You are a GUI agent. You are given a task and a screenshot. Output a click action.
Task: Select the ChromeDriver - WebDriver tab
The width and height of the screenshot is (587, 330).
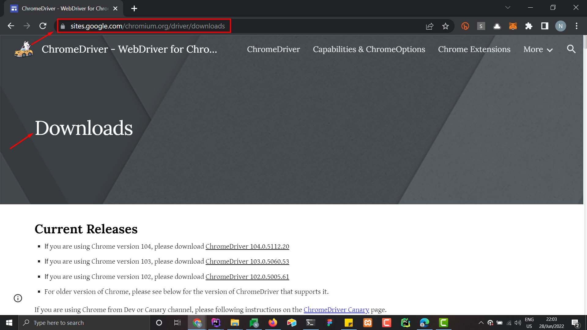pyautogui.click(x=64, y=9)
